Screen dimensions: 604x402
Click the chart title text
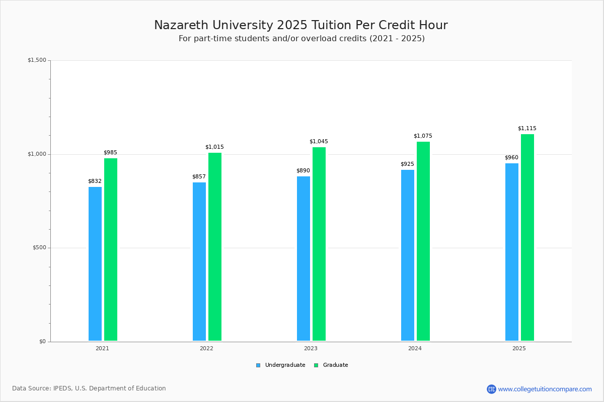tap(301, 25)
